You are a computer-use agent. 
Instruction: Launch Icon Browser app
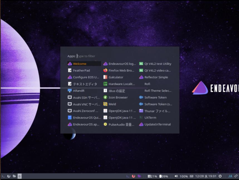[x=120, y=97]
